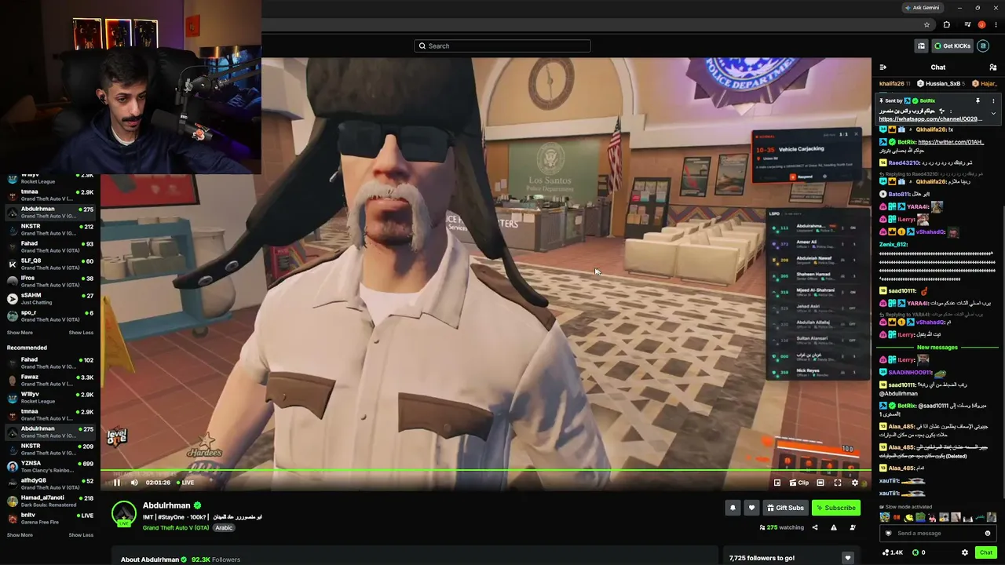Open the pinned message options menu

993,101
